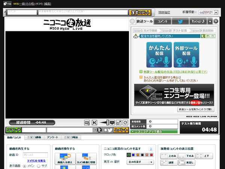Pick the green telop color swatch
This screenshot has width=225, height=169.
click(x=129, y=155)
